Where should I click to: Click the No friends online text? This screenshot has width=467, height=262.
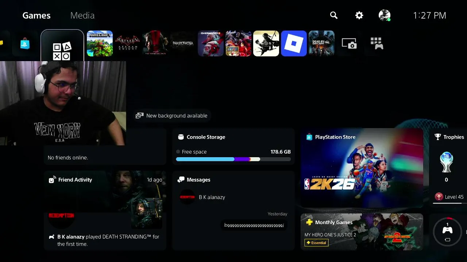click(x=68, y=158)
